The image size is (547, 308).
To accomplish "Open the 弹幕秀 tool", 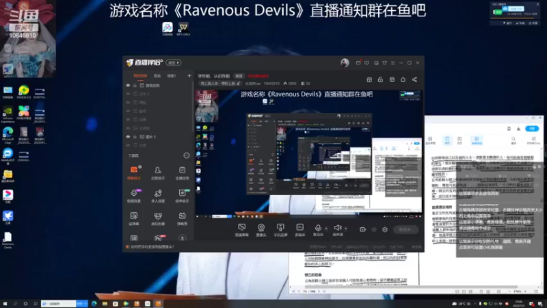I will coord(182,218).
